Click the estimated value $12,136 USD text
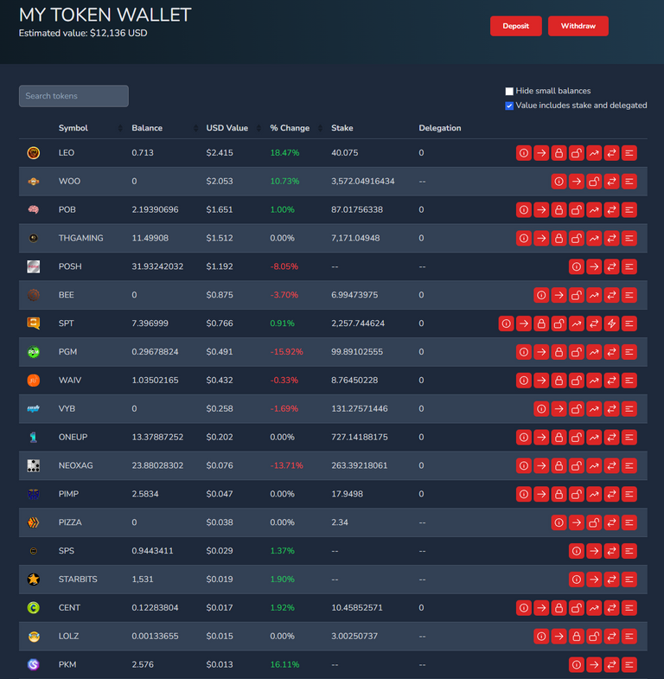This screenshot has height=679, width=664. point(83,34)
